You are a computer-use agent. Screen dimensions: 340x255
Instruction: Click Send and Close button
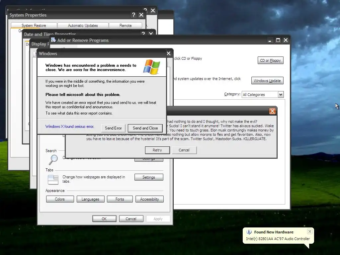(x=145, y=128)
